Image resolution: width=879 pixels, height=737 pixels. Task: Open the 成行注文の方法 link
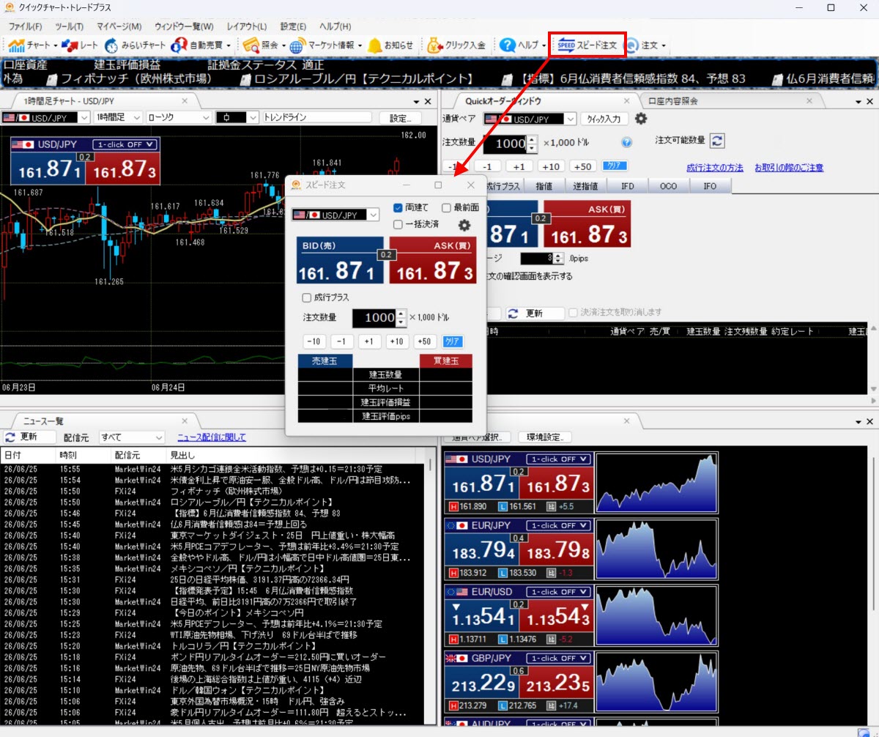715,168
